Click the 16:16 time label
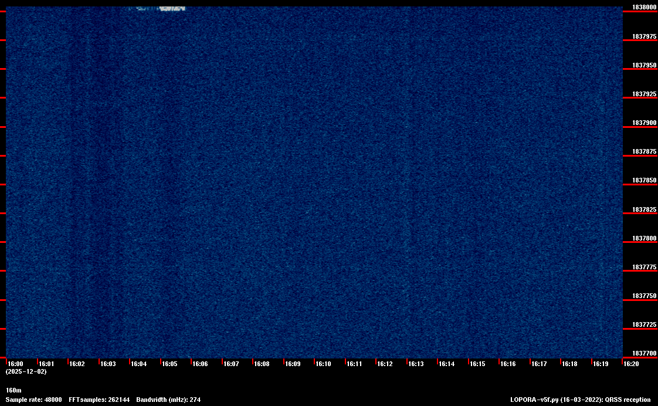The image size is (658, 406). coord(508,364)
